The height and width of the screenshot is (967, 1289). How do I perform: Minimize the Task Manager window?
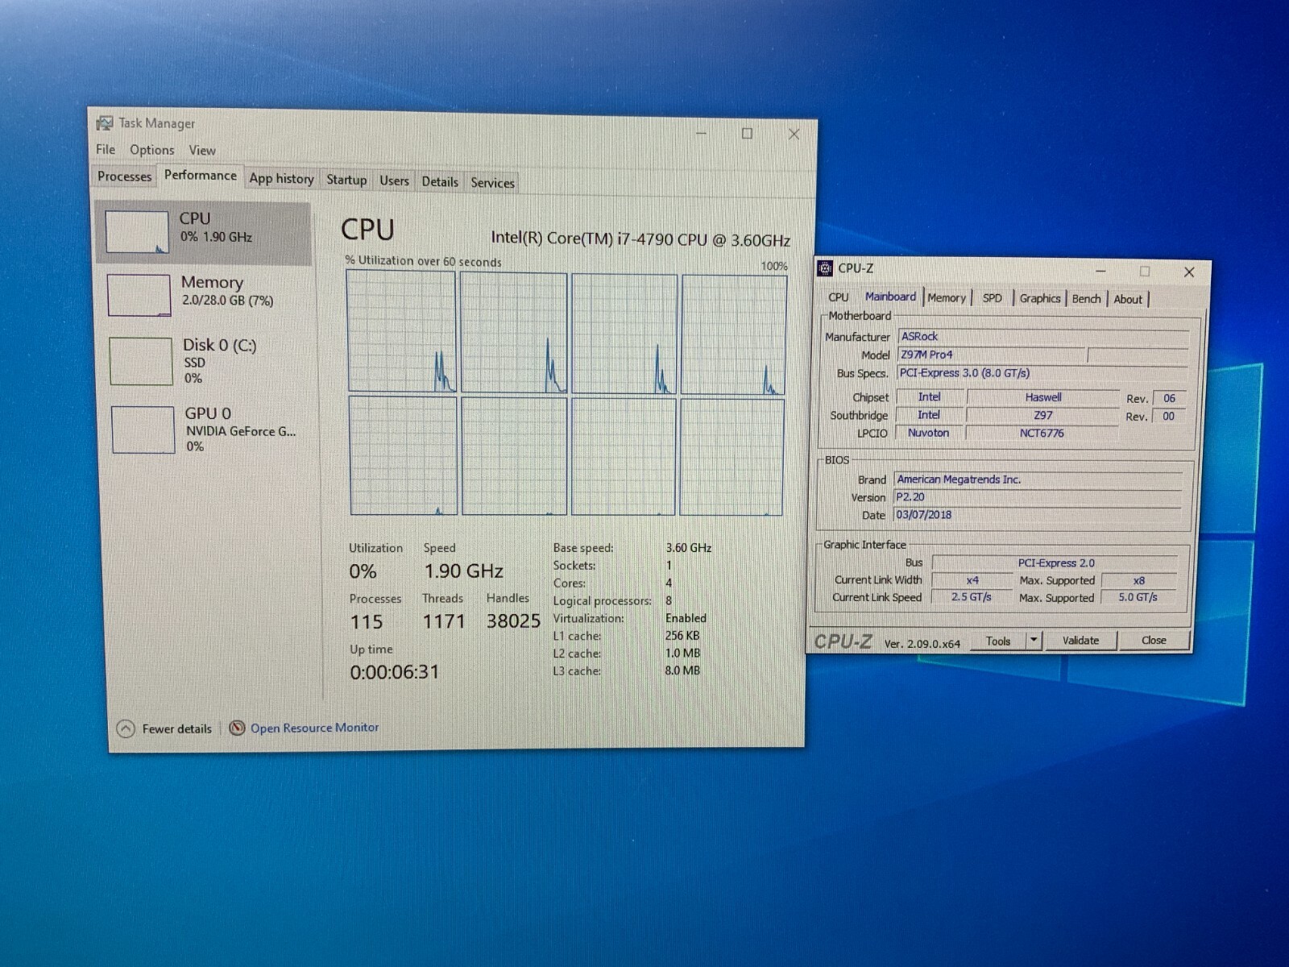pos(701,133)
